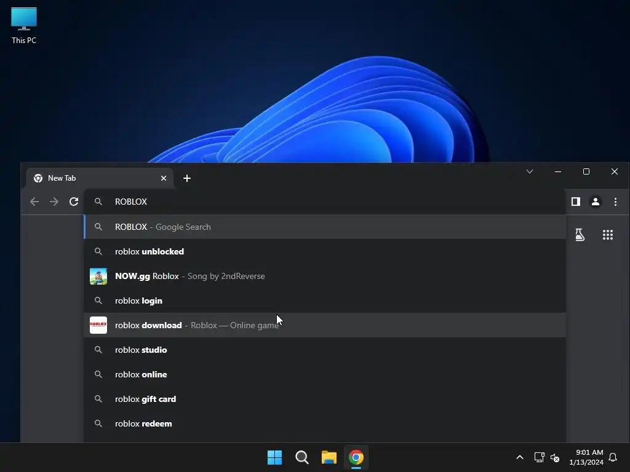Viewport: 630px width, 472px height.
Task: Select the roblox login suggestion
Action: coord(325,301)
